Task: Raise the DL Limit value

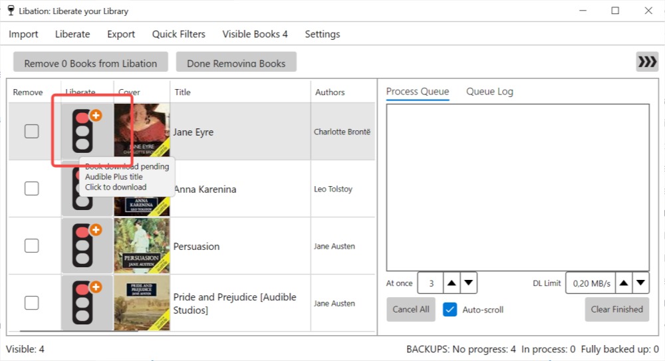Action: coord(624,283)
